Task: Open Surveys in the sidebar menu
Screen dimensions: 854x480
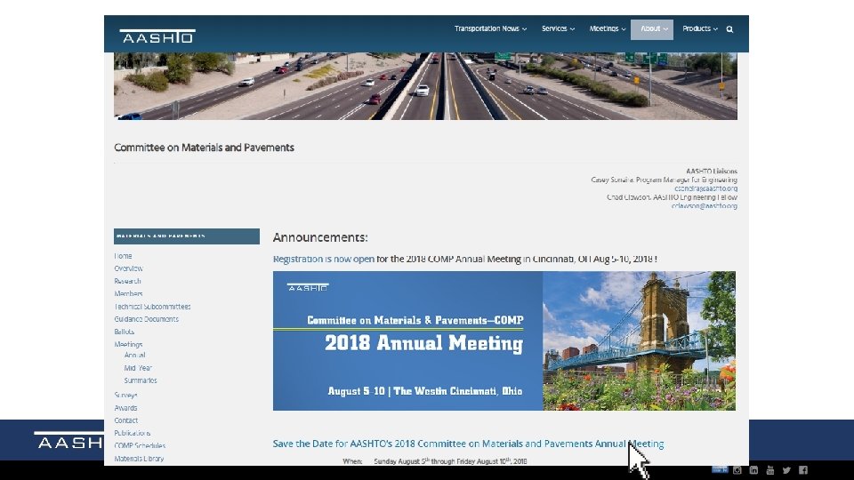Action: tap(125, 395)
